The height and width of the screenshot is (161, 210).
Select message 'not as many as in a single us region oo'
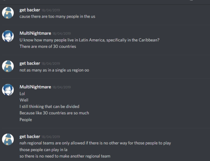point(54,70)
